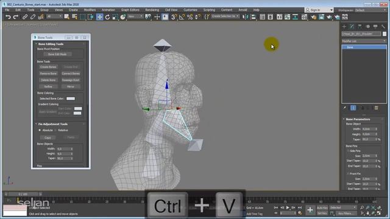This screenshot has width=390, height=219.
Task: Open the Scripting menu
Action: [x=209, y=10]
